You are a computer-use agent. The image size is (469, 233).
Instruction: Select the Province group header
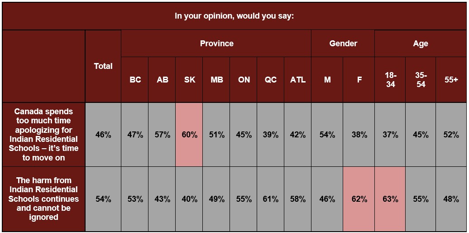(216, 44)
